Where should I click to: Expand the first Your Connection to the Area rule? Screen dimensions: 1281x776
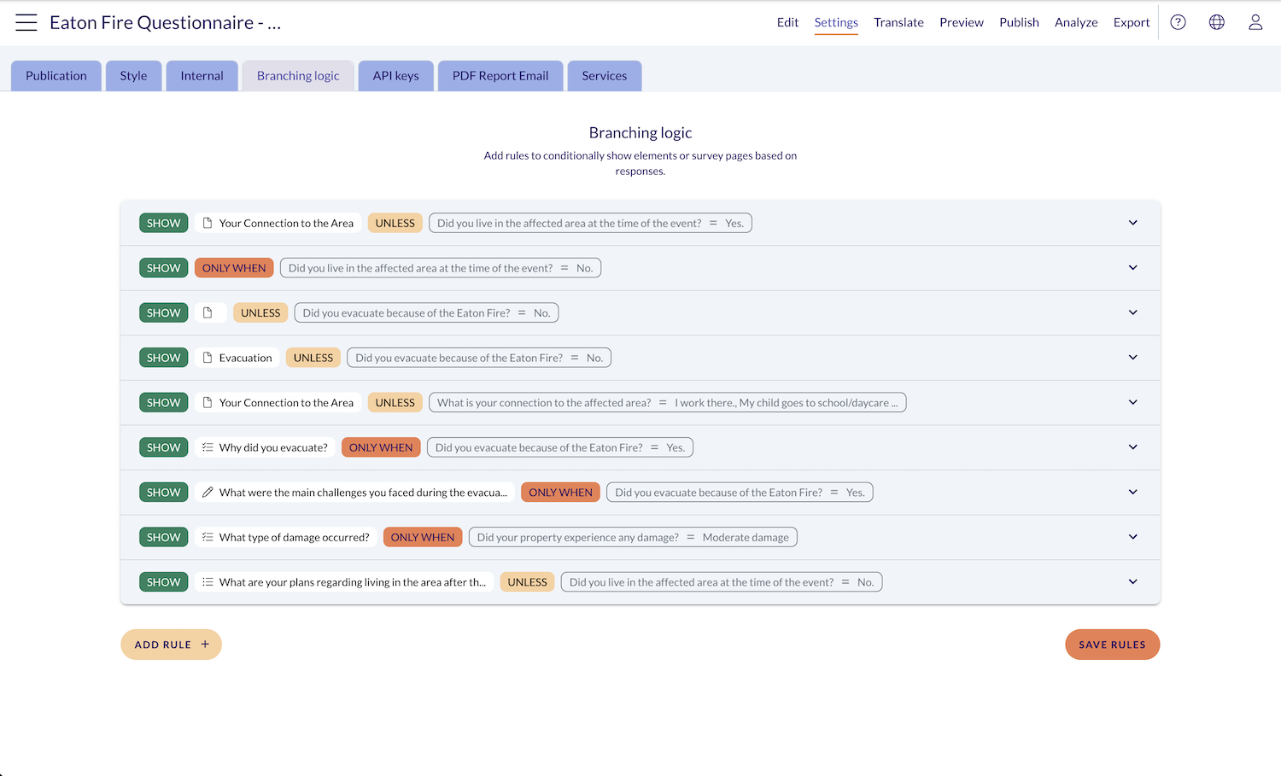[x=1133, y=223]
